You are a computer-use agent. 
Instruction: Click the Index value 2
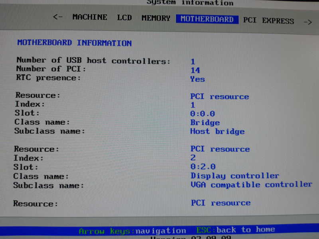pyautogui.click(x=193, y=158)
